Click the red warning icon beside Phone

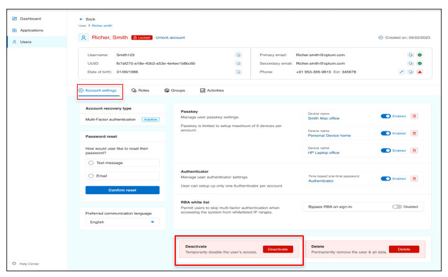[x=419, y=72]
